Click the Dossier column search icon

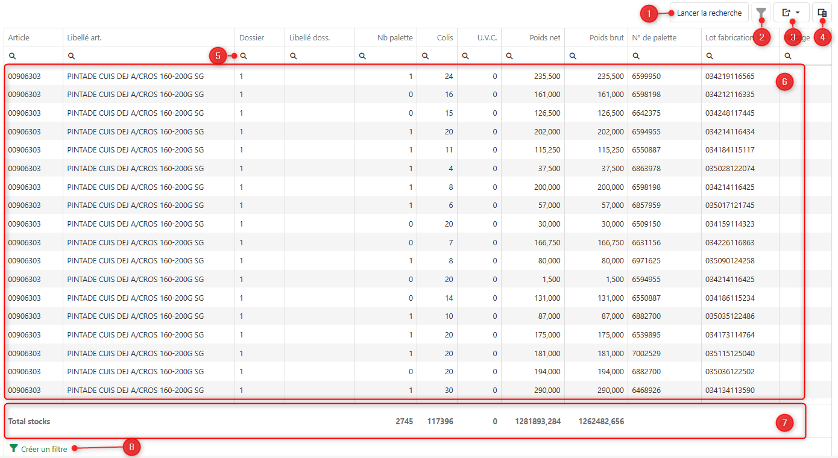pos(244,56)
